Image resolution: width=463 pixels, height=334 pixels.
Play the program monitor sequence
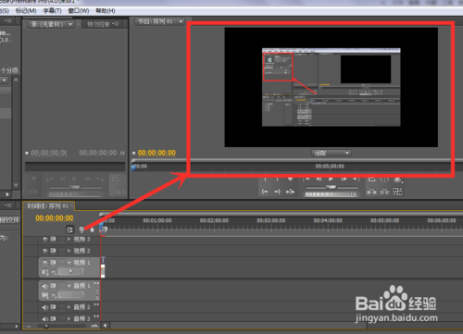pos(332,179)
